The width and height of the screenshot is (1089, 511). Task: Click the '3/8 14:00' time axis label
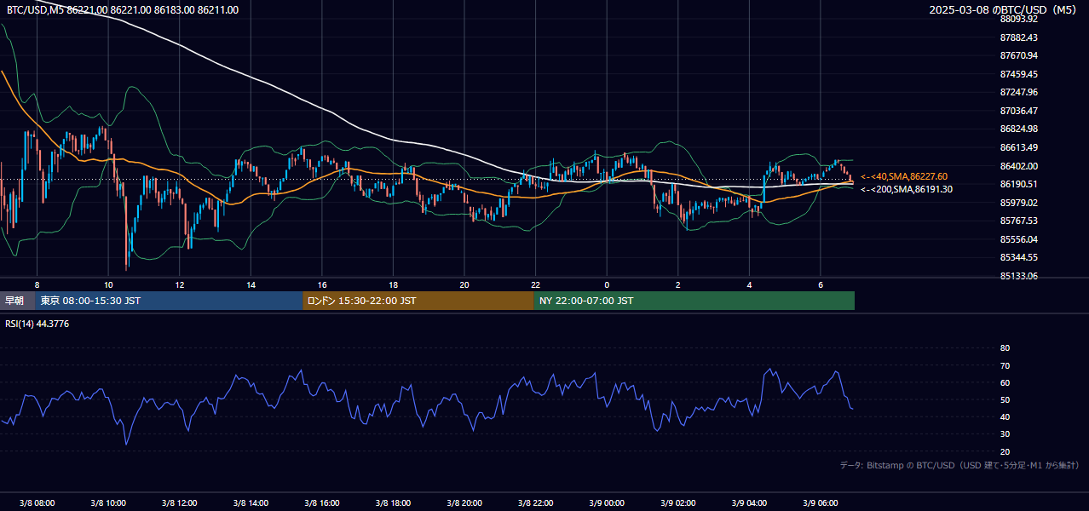[251, 503]
